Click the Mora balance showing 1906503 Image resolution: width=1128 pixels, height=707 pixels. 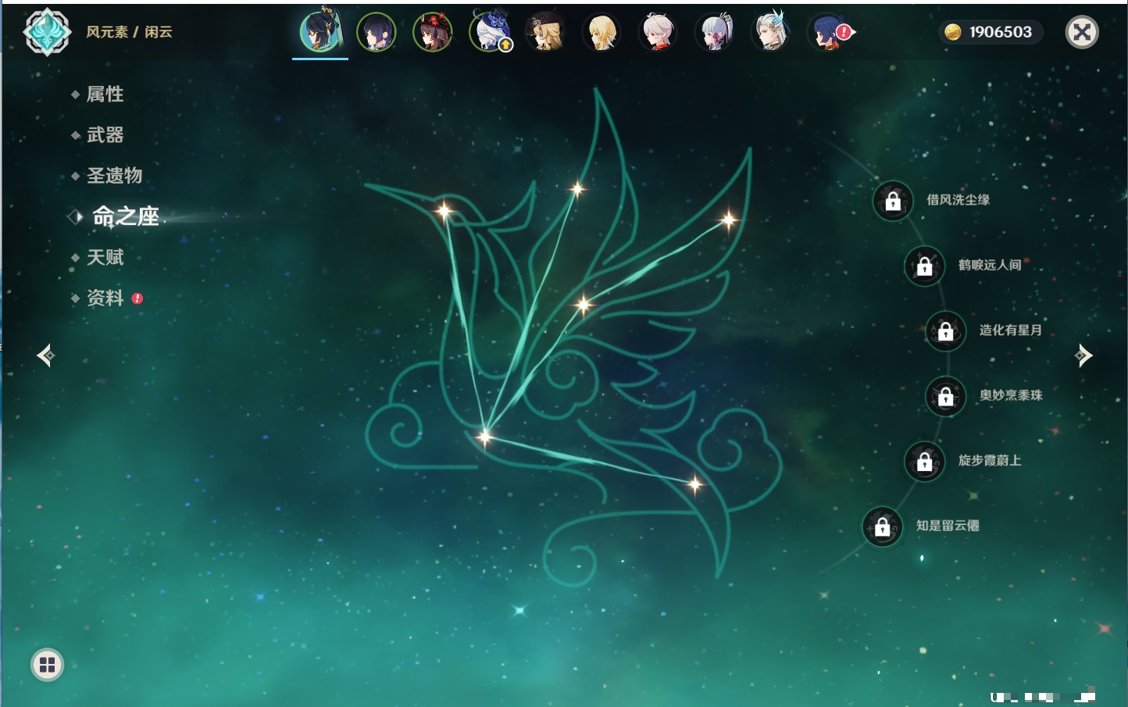(990, 32)
